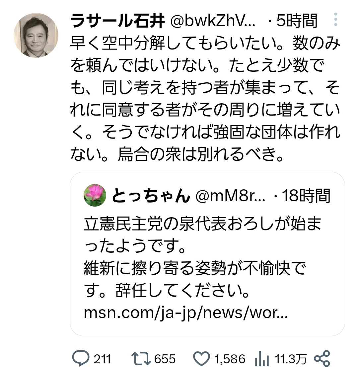
Task: Like the tweet with heart icon
Action: [x=201, y=358]
